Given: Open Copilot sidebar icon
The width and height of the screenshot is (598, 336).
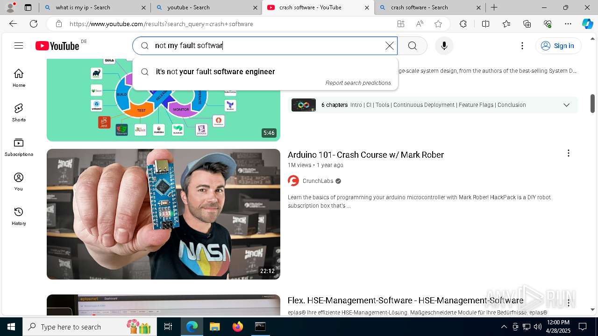Looking at the screenshot, I should point(587,24).
